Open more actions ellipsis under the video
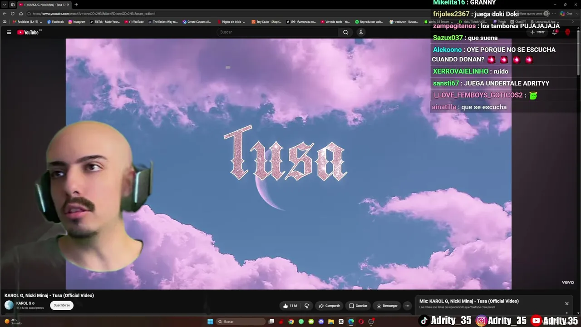The height and width of the screenshot is (327, 581). (407, 306)
